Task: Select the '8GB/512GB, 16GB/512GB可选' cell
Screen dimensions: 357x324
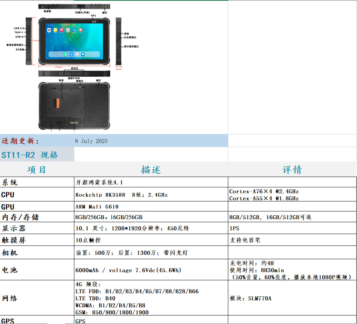Action: pos(292,217)
